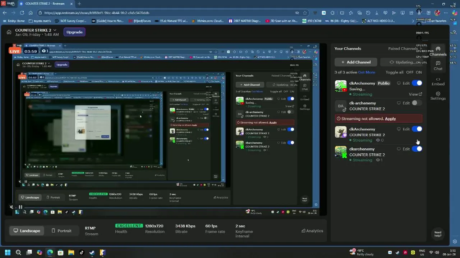The width and height of the screenshot is (460, 258).
Task: Pause the stream preview
Action: point(20,207)
